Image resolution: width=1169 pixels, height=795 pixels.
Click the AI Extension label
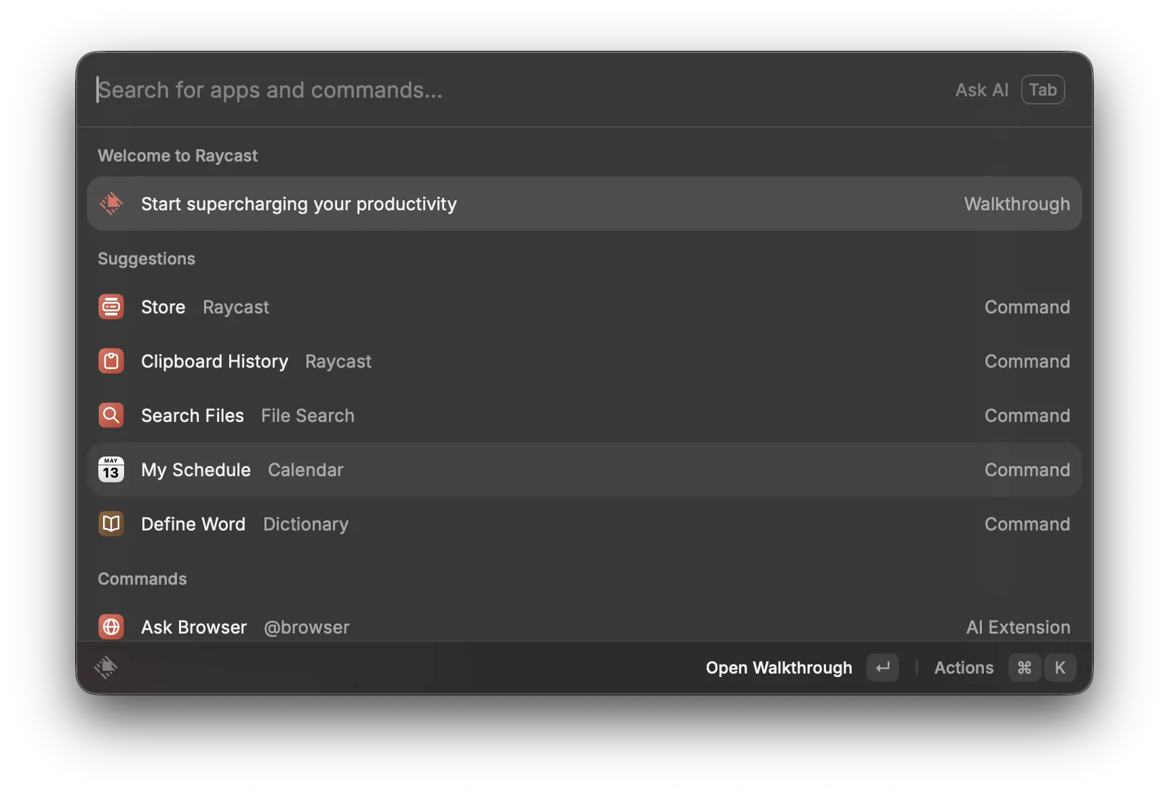point(1018,627)
